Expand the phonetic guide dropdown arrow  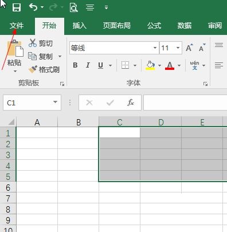(204, 65)
